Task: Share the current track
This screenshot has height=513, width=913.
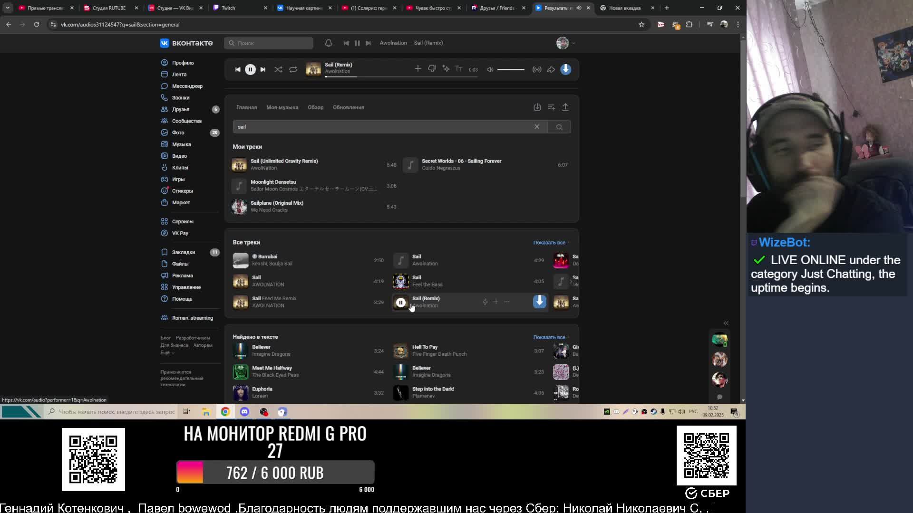Action: 551,69
